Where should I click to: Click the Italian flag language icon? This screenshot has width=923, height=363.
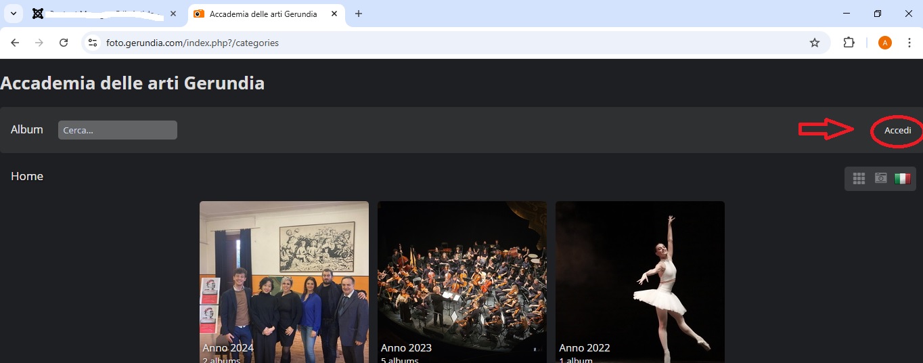(x=902, y=178)
